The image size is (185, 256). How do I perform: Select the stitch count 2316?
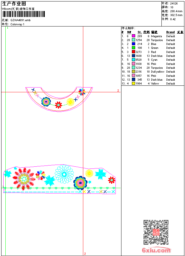coord(138,72)
